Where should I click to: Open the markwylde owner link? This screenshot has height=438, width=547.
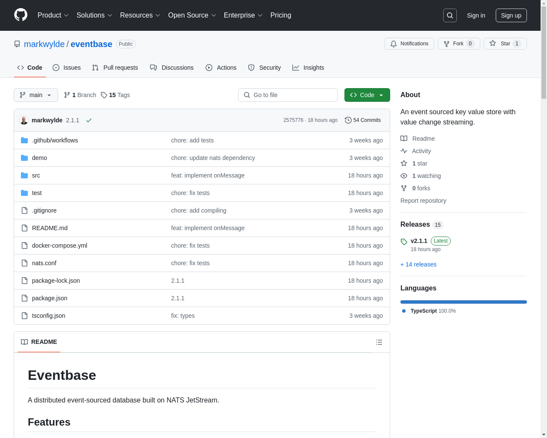click(44, 44)
